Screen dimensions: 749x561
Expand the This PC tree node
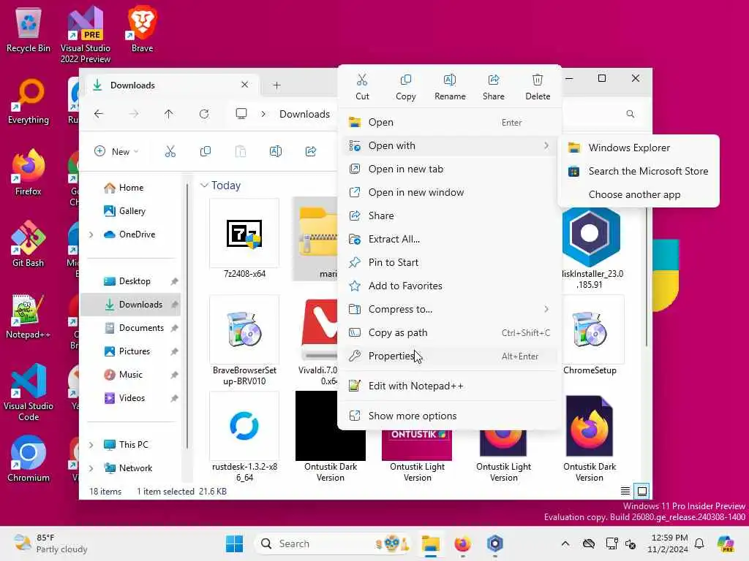tap(91, 445)
